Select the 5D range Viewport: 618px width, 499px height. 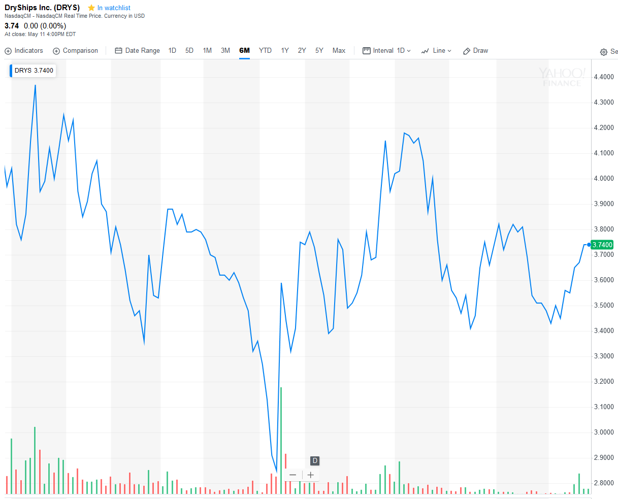tap(189, 51)
